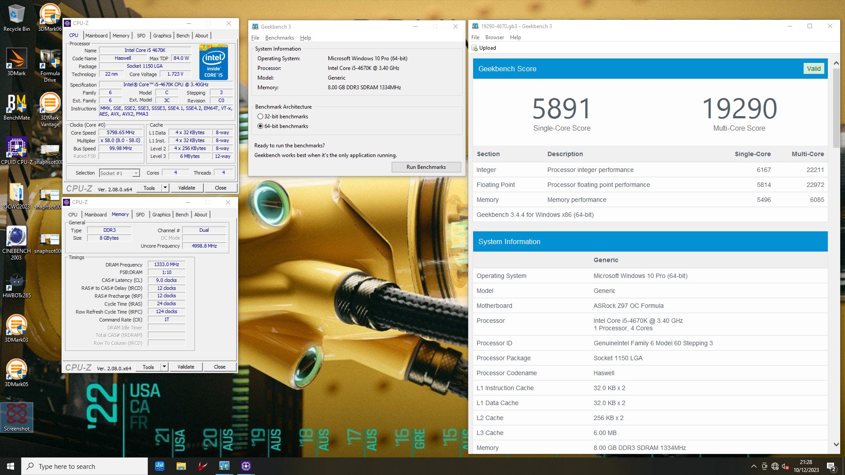Click Tools button in lower CPU-Z window
Viewport: 845px width, 475px height.
pos(148,367)
